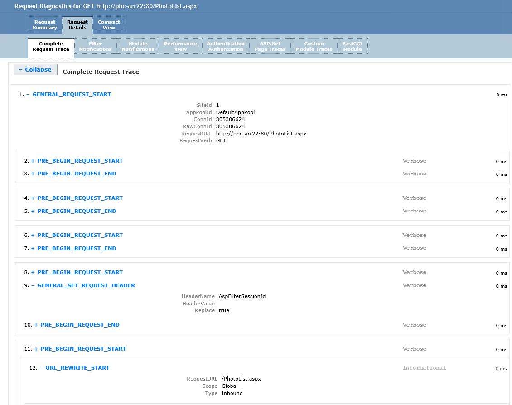Open the Authentication Authorization tab
Screen dimensions: 512x405
point(226,47)
